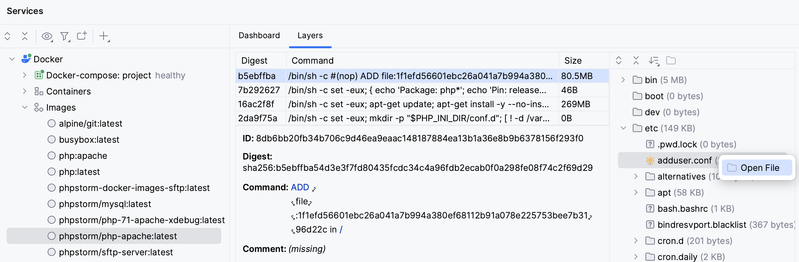This screenshot has width=799, height=262.
Task: Select the php:apache radio button
Action: coord(52,155)
